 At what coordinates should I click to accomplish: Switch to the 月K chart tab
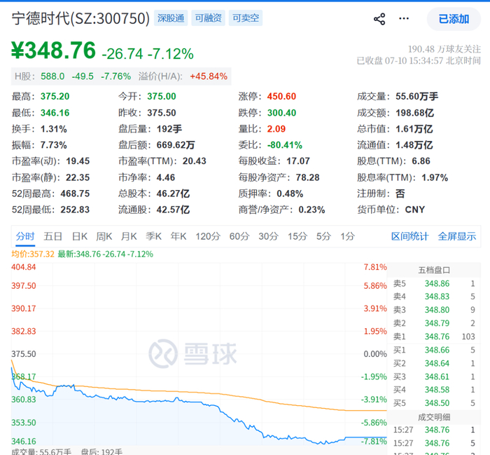[129, 236]
